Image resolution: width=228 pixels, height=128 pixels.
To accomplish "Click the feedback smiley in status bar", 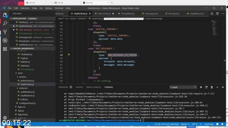I will 217,124.
